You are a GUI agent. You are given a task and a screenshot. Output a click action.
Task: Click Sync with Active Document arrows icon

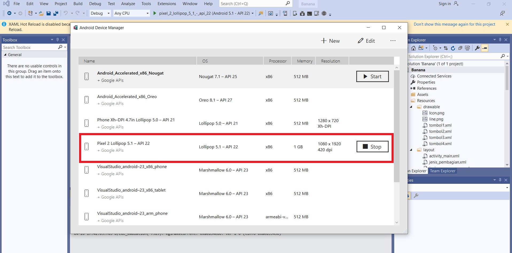coord(446,48)
